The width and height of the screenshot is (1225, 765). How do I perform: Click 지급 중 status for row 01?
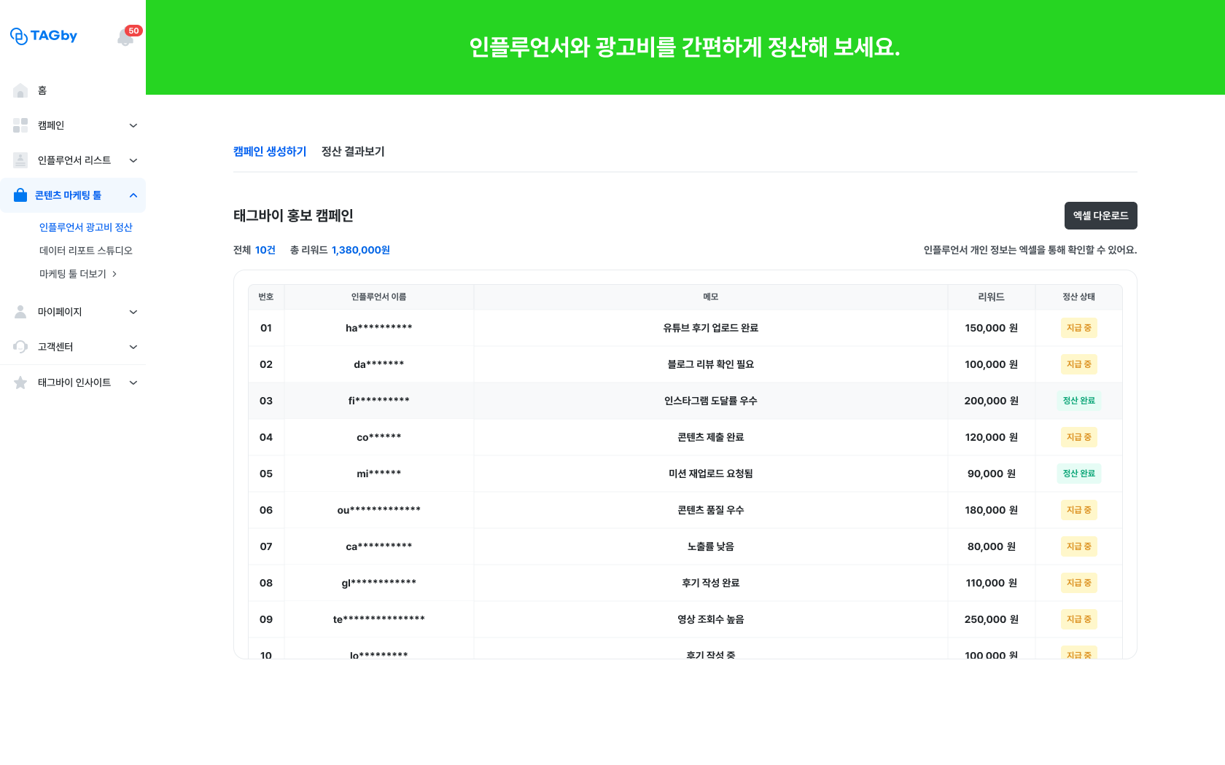point(1079,328)
